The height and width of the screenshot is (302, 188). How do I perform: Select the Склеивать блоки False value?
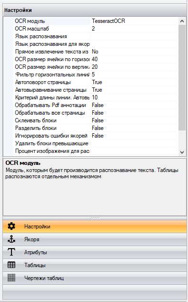point(134,120)
